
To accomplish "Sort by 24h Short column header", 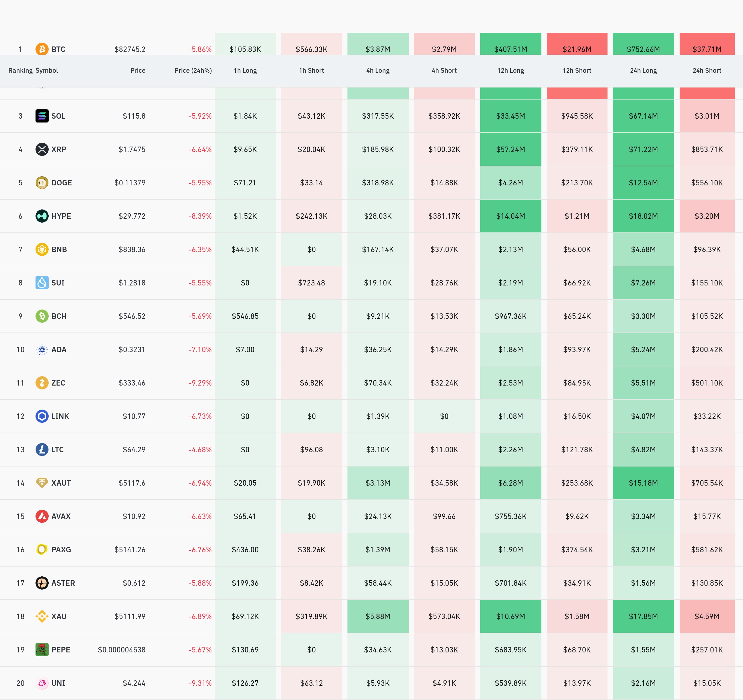I will 706,70.
